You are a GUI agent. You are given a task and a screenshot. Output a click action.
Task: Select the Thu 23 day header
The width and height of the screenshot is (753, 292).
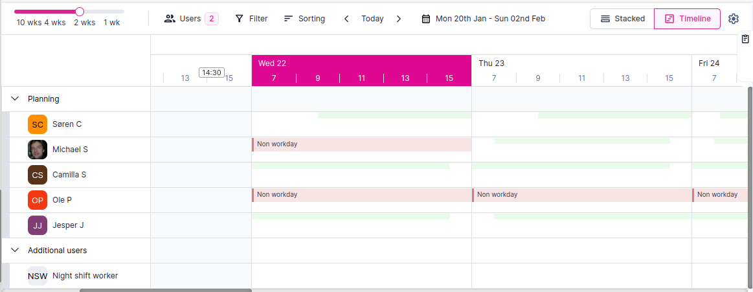click(x=491, y=63)
